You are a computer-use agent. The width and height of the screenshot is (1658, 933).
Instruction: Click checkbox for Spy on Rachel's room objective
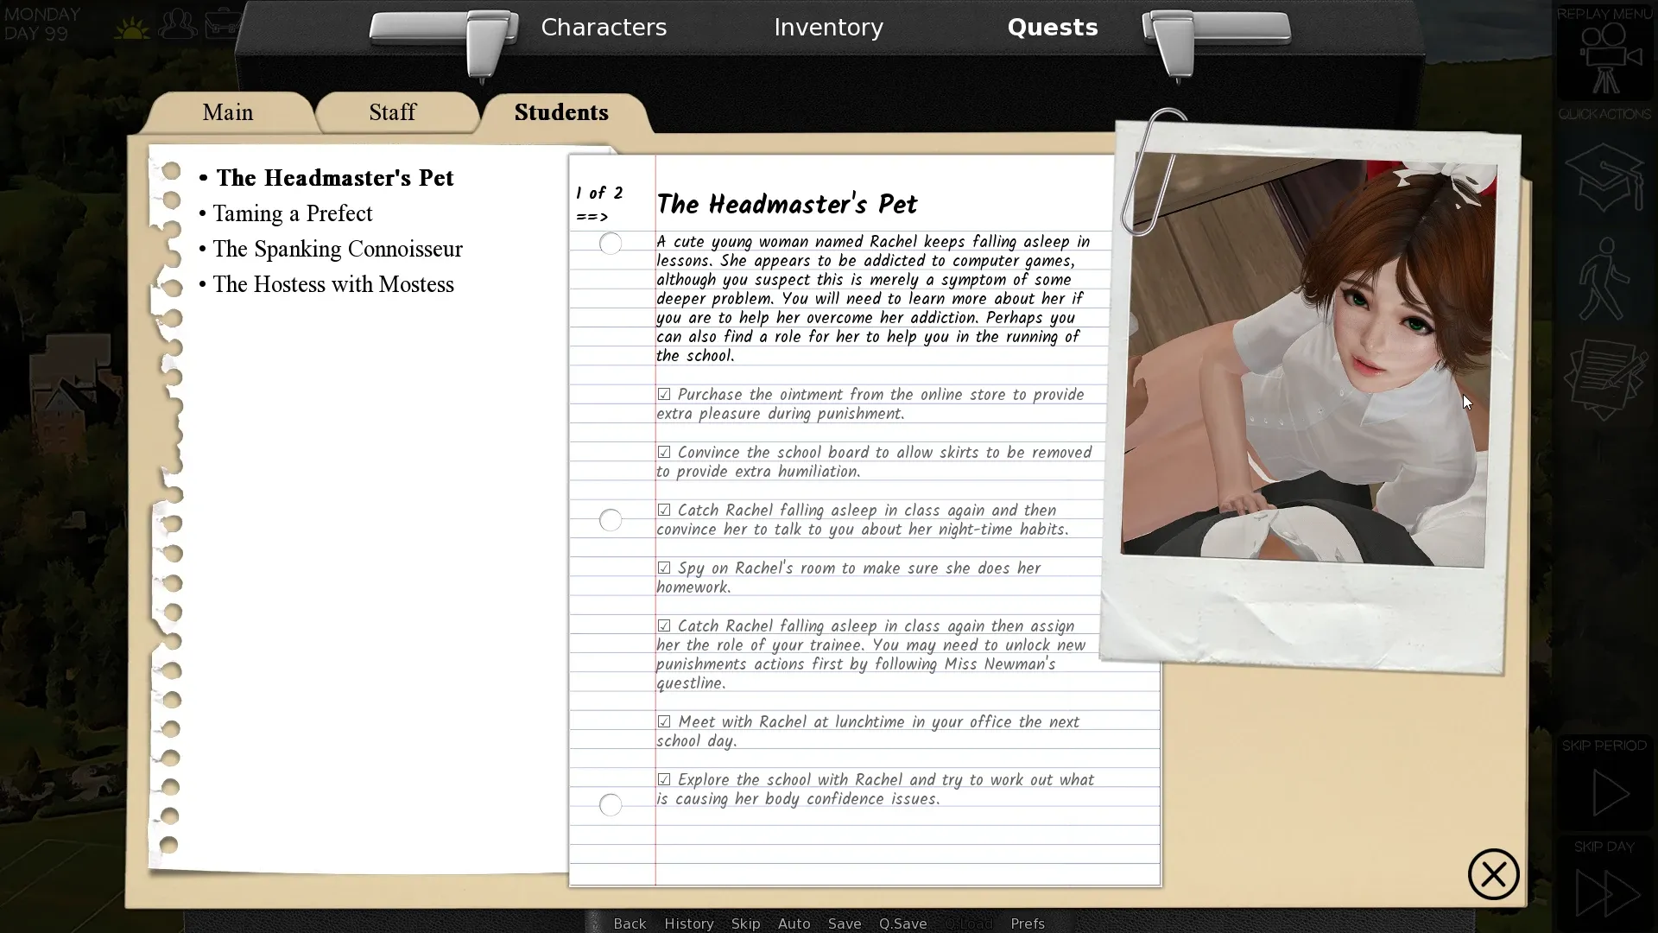663,568
